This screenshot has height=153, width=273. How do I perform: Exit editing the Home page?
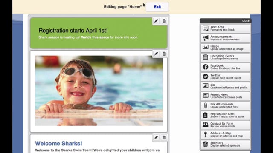pos(157,7)
